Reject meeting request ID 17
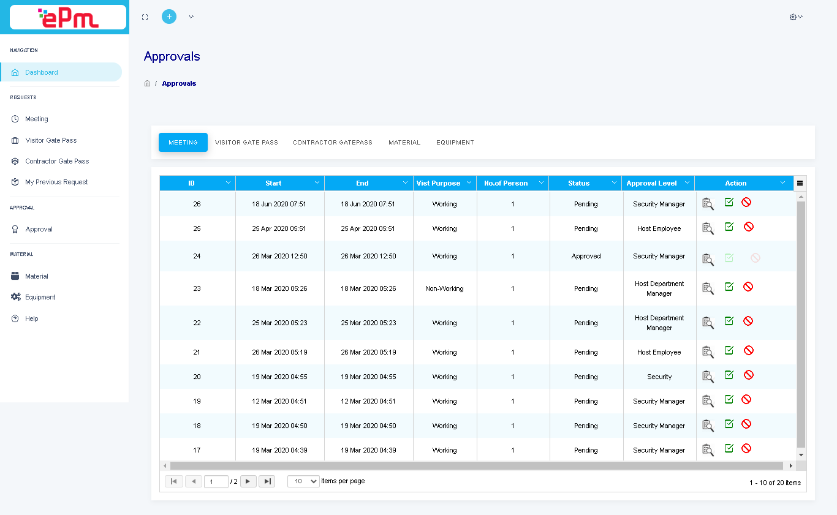This screenshot has width=837, height=515. 746,448
